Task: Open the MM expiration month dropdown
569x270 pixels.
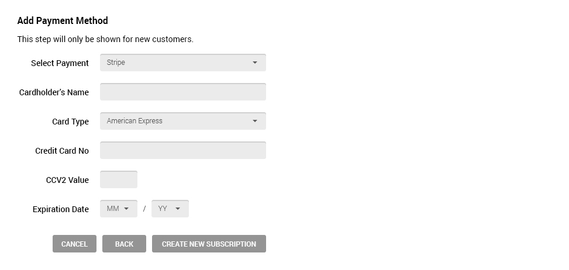Action: pyautogui.click(x=119, y=209)
